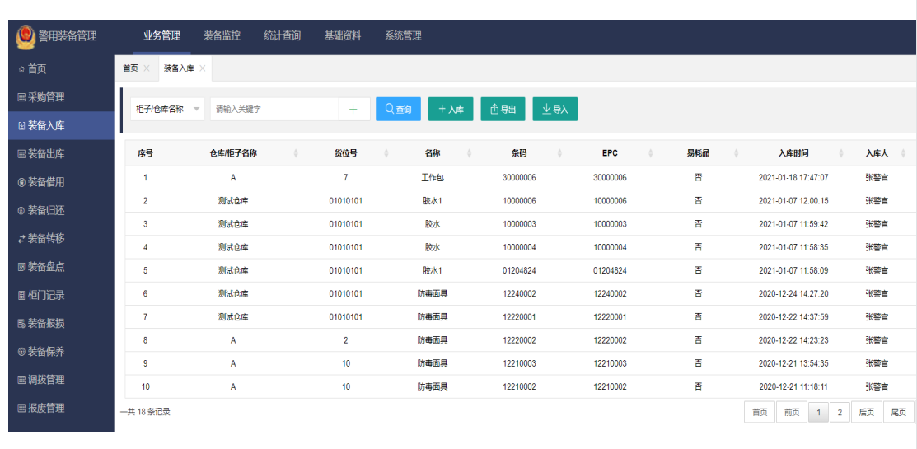Go to page 2 of records

coord(839,413)
